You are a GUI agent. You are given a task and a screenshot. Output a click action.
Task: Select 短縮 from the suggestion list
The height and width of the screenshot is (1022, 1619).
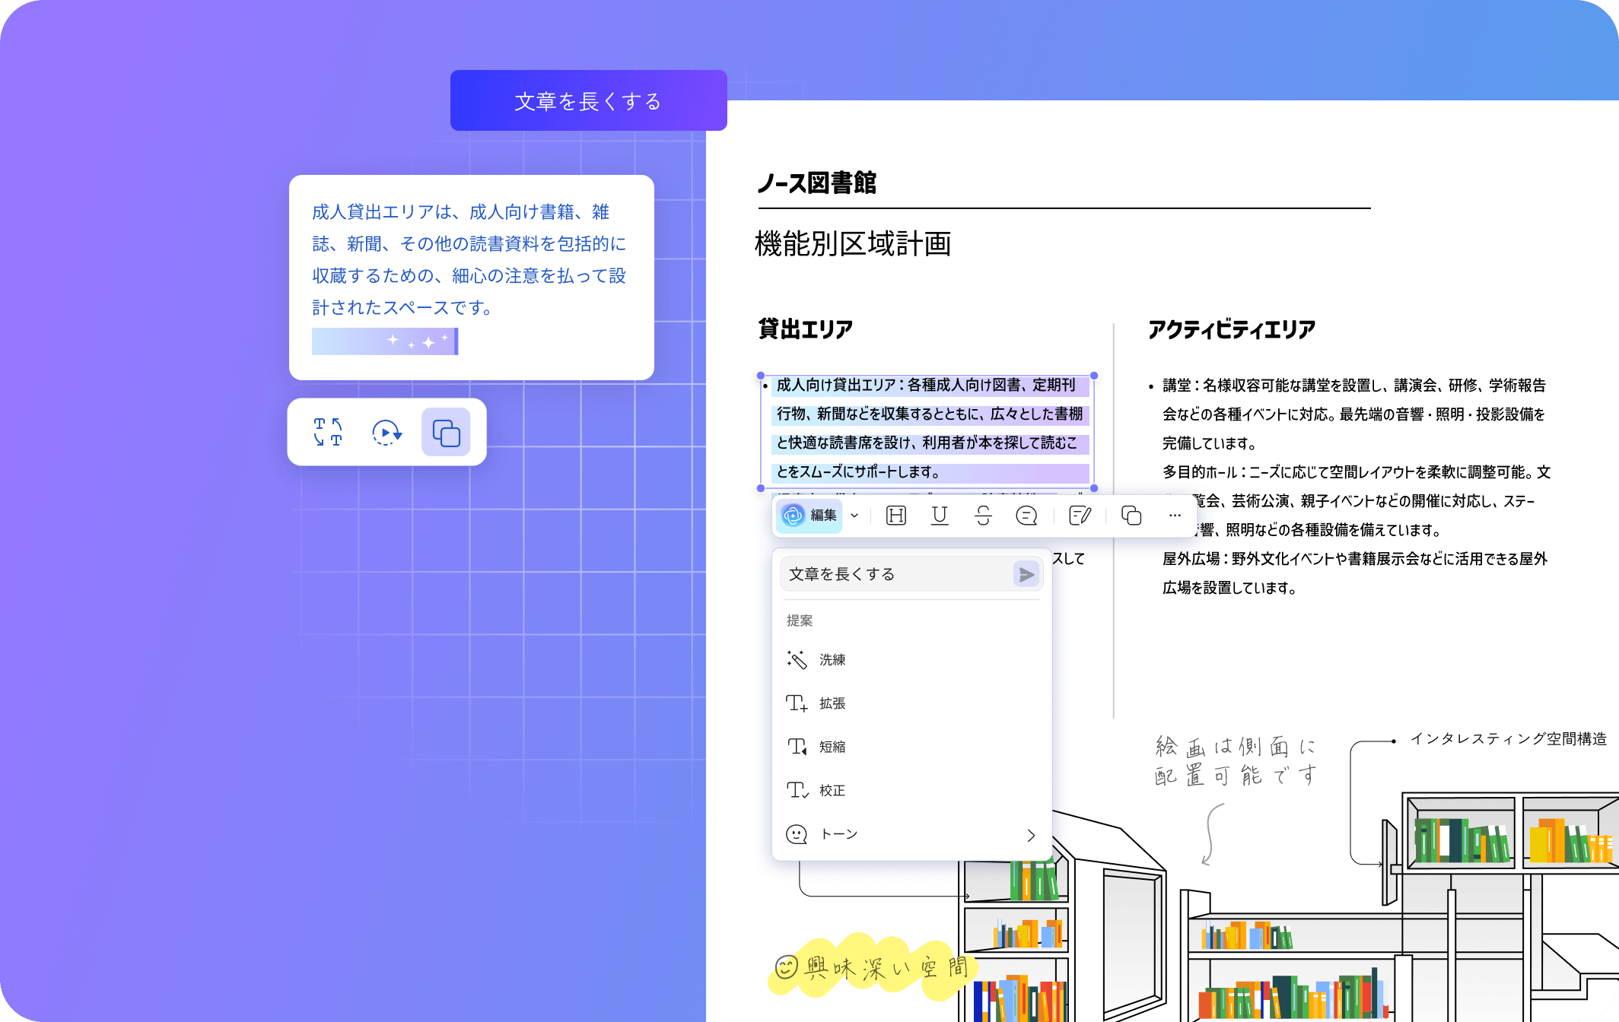coord(911,747)
